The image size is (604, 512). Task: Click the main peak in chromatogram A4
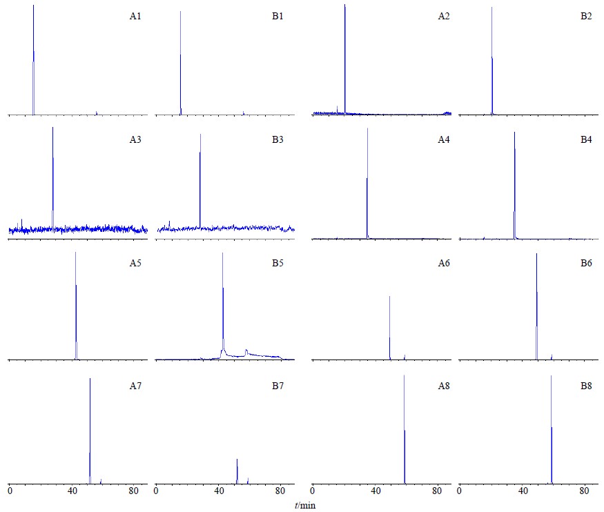[x=367, y=184]
